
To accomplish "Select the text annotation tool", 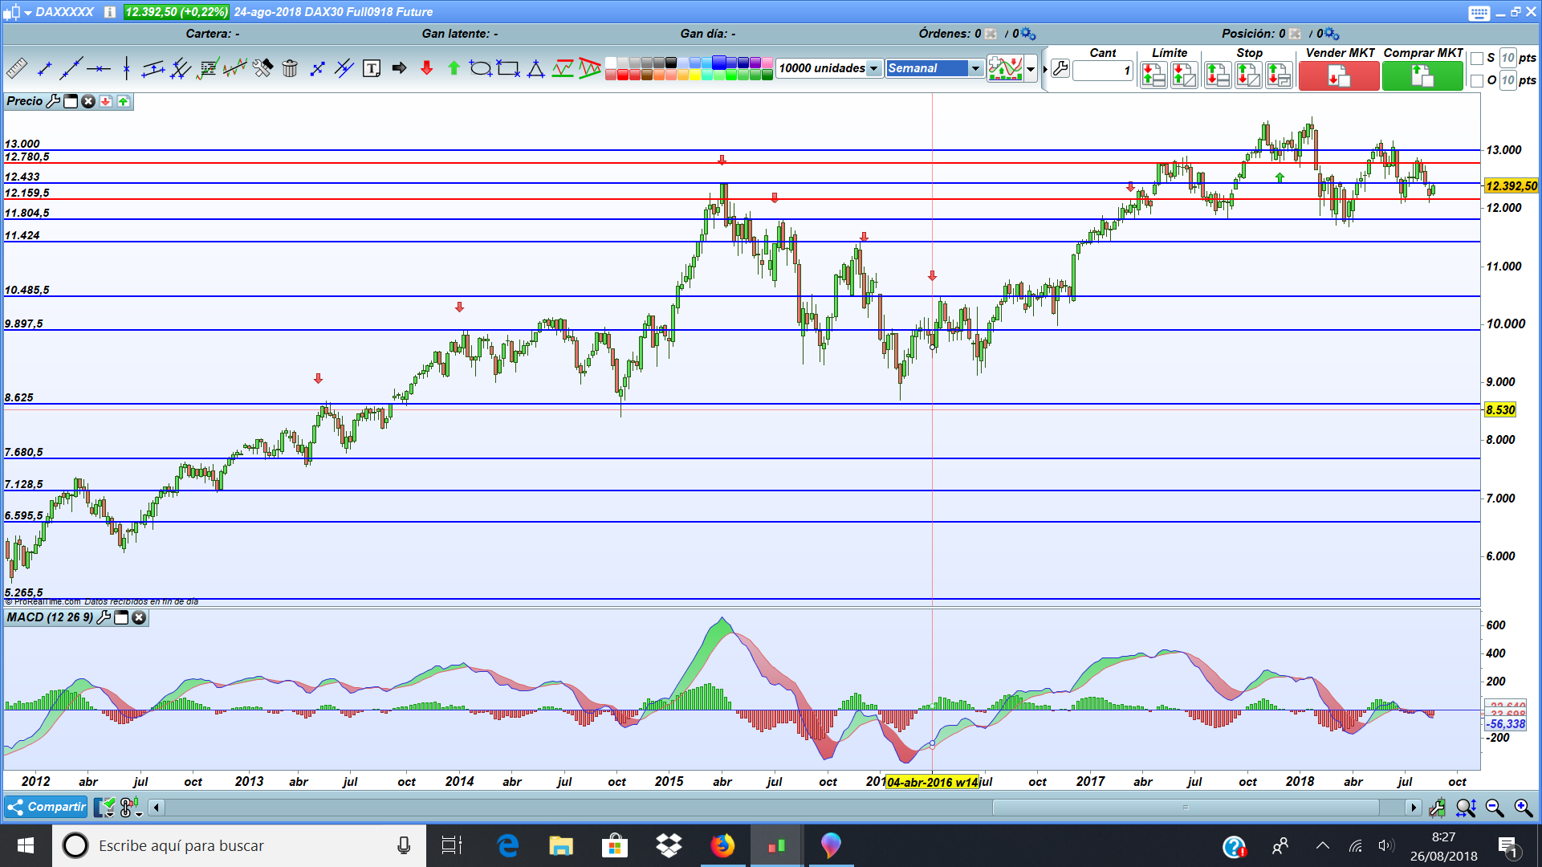I will point(371,69).
